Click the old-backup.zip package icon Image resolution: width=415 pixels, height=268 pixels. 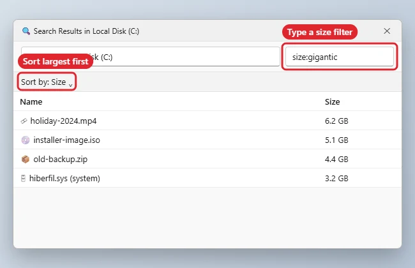(x=26, y=160)
